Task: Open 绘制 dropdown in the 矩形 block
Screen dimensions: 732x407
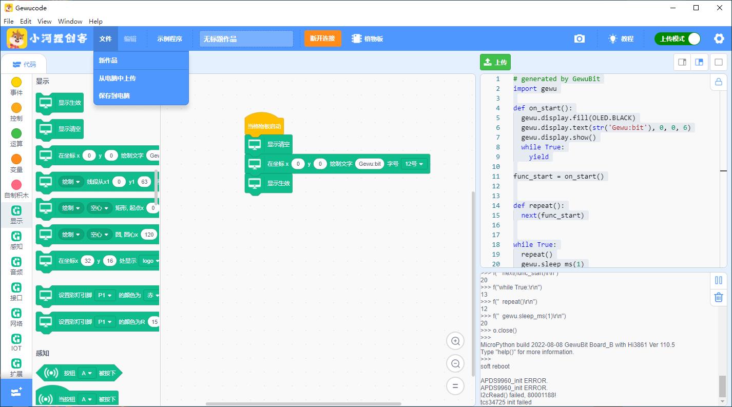Action: pyautogui.click(x=71, y=208)
